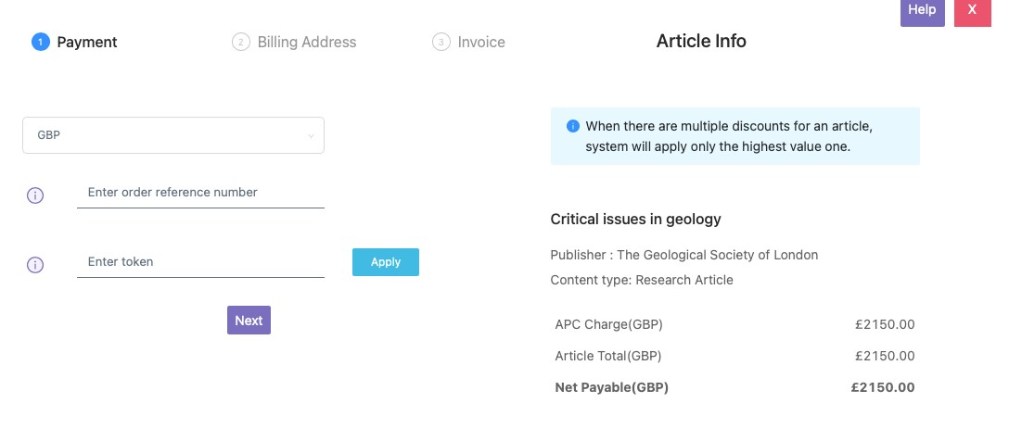Expand currency list via dropdown chevron
This screenshot has height=441, width=1009.
(x=311, y=136)
